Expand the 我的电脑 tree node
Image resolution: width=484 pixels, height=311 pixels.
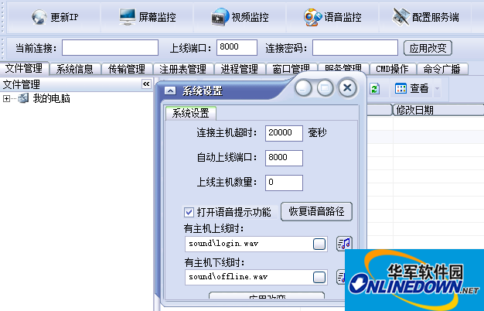pos(6,98)
